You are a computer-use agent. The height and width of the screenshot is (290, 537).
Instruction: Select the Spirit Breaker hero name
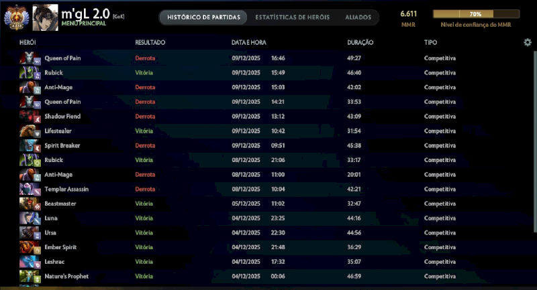tap(62, 145)
